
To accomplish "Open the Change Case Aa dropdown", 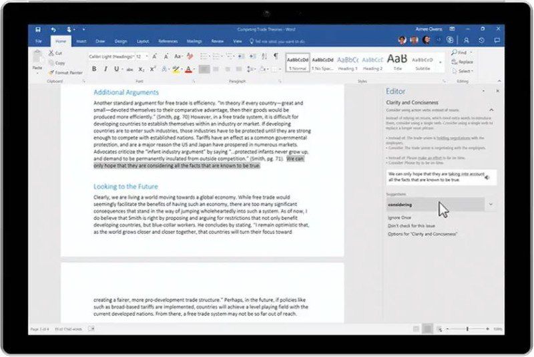I will [178, 56].
